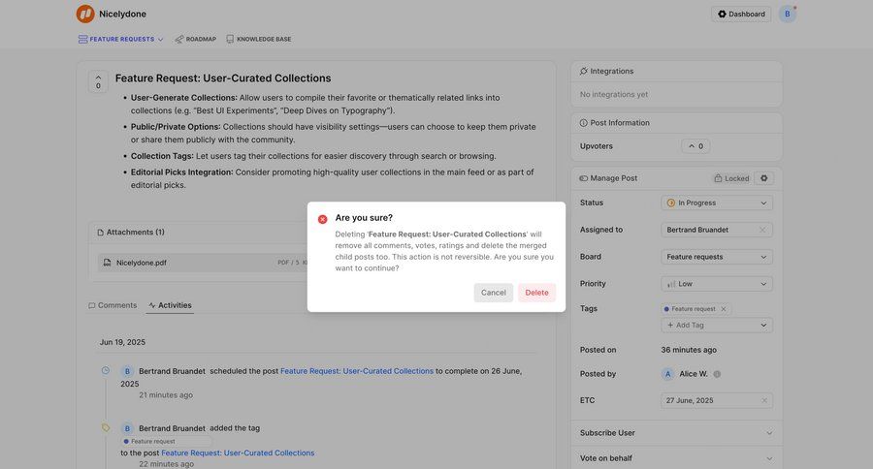The height and width of the screenshot is (469, 873).
Task: Cancel the delete confirmation dialog
Action: [494, 293]
